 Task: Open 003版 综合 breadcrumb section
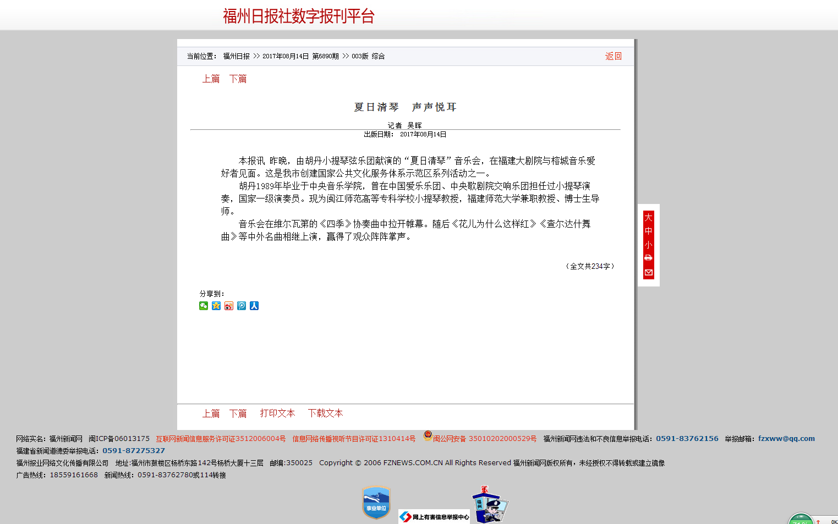click(368, 56)
